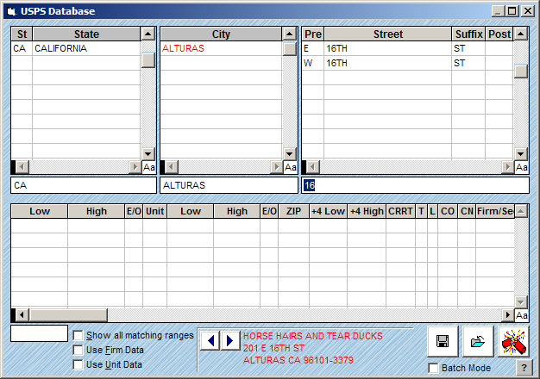This screenshot has height=379, width=540.
Task: Click the Street list scroll down arrow
Action: tap(521, 153)
